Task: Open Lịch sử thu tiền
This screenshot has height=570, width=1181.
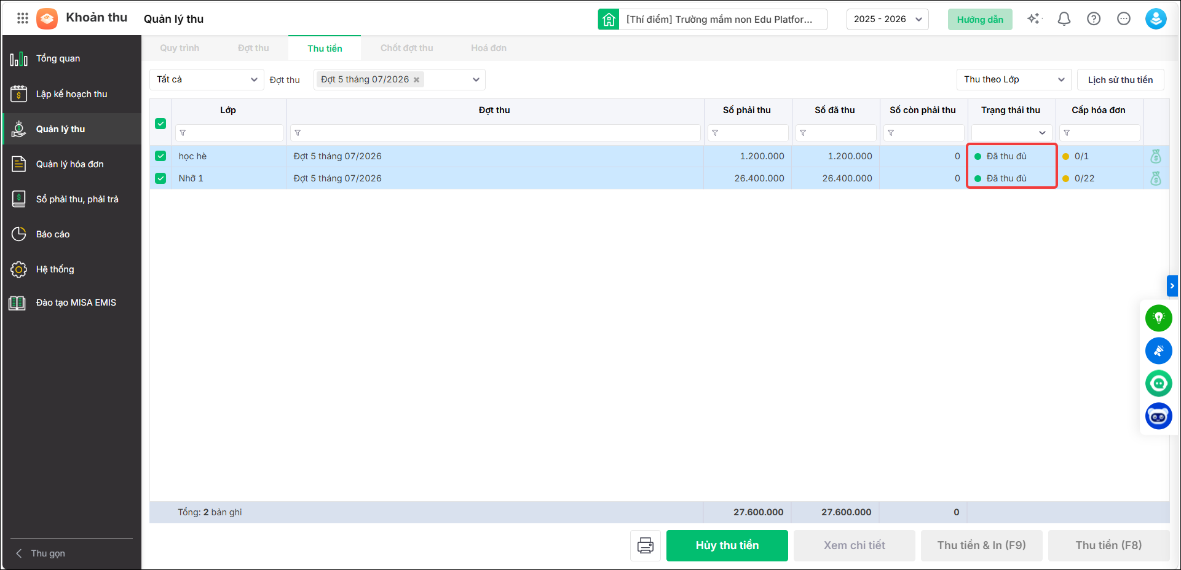Action: 1120,79
